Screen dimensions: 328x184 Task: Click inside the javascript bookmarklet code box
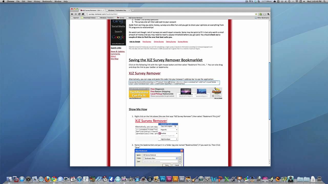coord(174,83)
